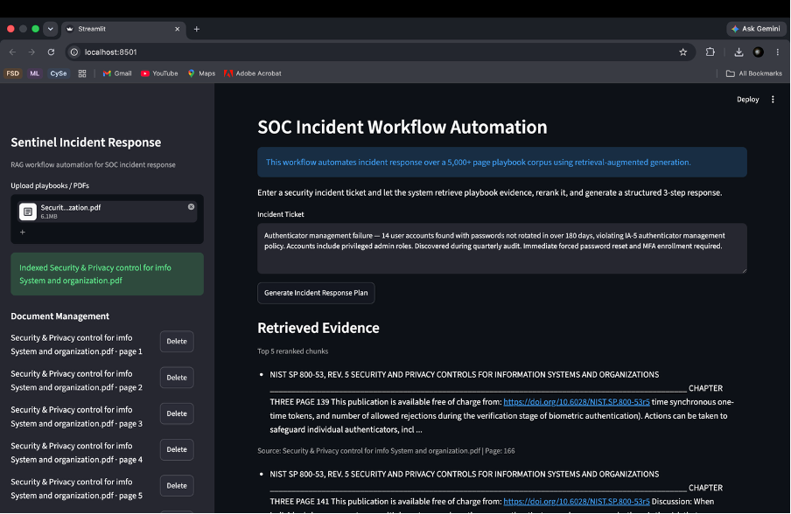Click Generate Incident Response Plan
Image resolution: width=791 pixels, height=514 pixels.
[x=316, y=293]
